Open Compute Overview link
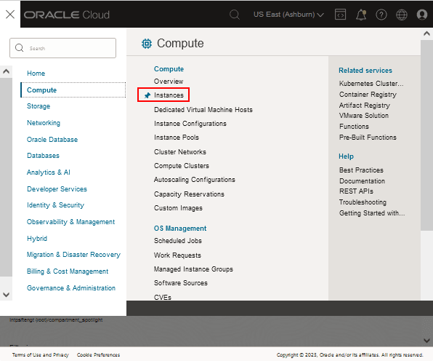This screenshot has width=433, height=361. coord(169,82)
